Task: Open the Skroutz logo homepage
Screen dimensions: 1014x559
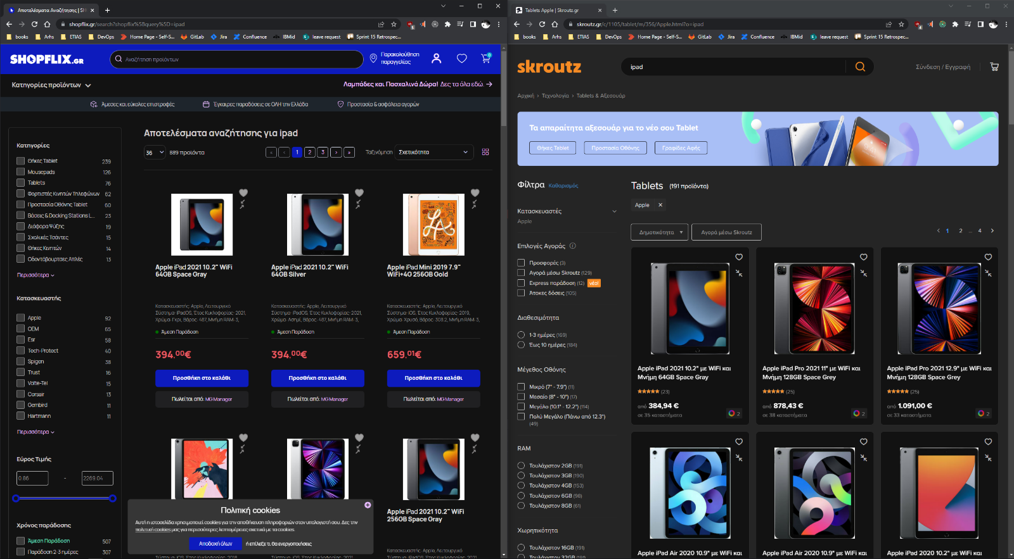Action: point(549,66)
